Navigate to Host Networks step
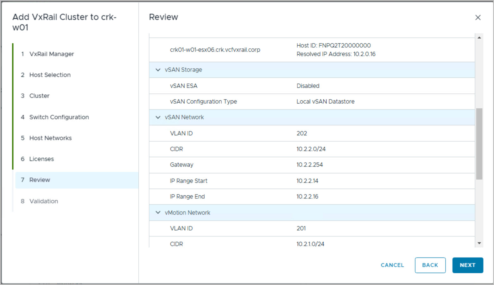494x285 pixels. [x=50, y=138]
